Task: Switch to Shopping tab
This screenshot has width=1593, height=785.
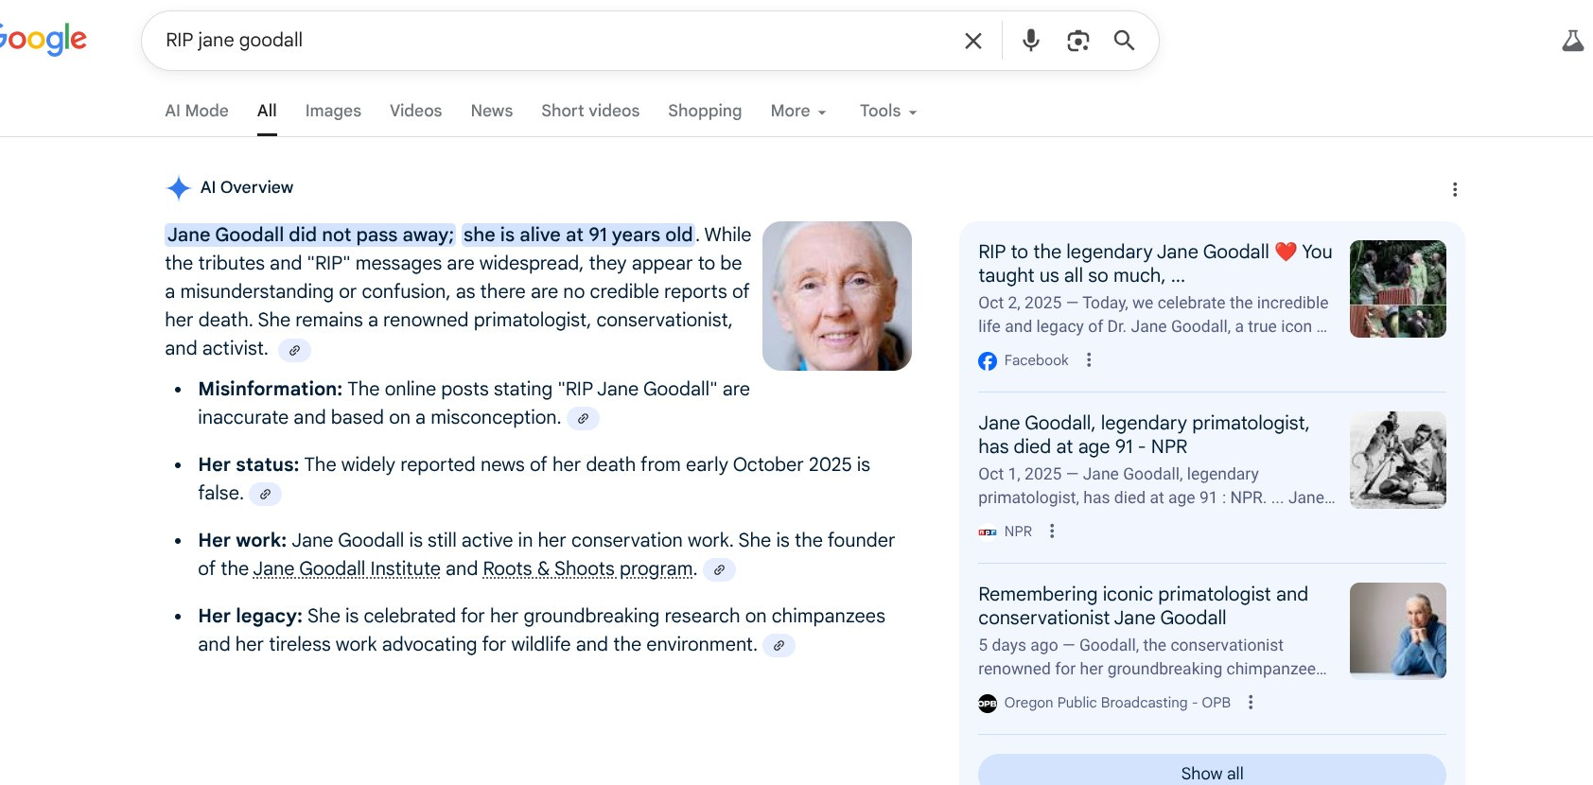Action: [x=705, y=111]
